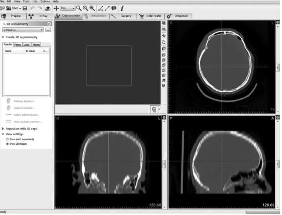Click the DP logo icon in toolbar
The image size is (282, 215).
coord(2,8)
